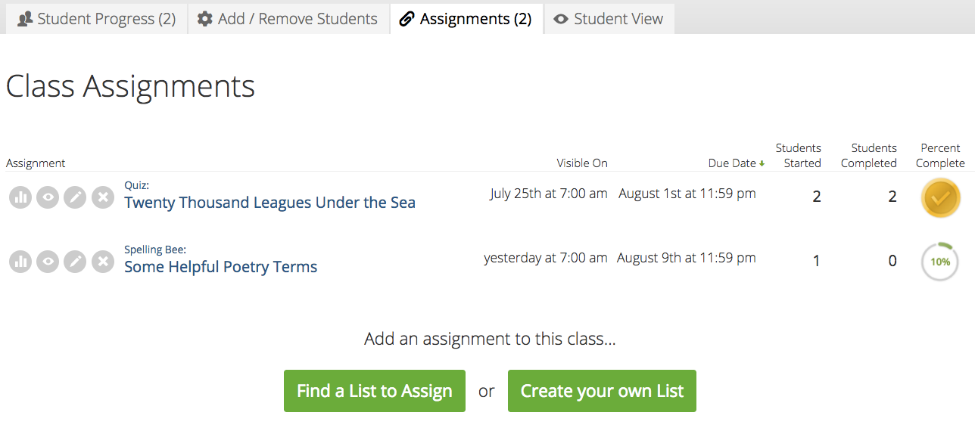Click the Visible On column header
The width and height of the screenshot is (975, 428).
point(582,163)
